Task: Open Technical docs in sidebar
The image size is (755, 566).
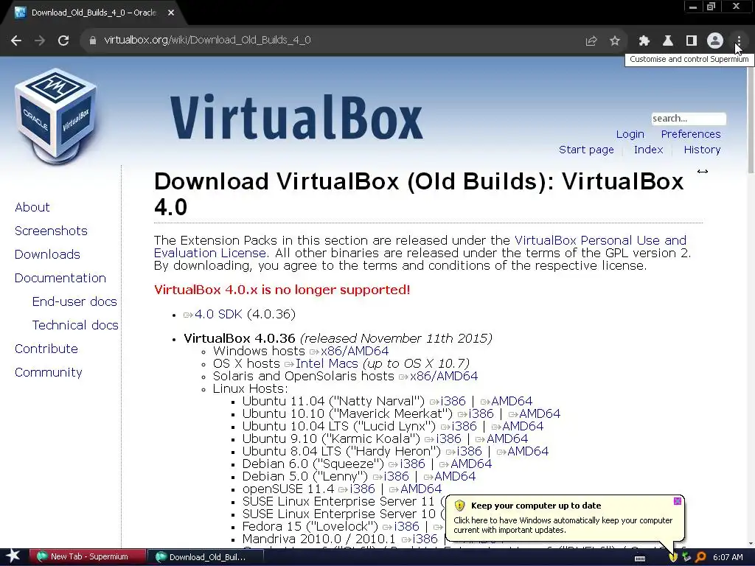Action: point(75,325)
